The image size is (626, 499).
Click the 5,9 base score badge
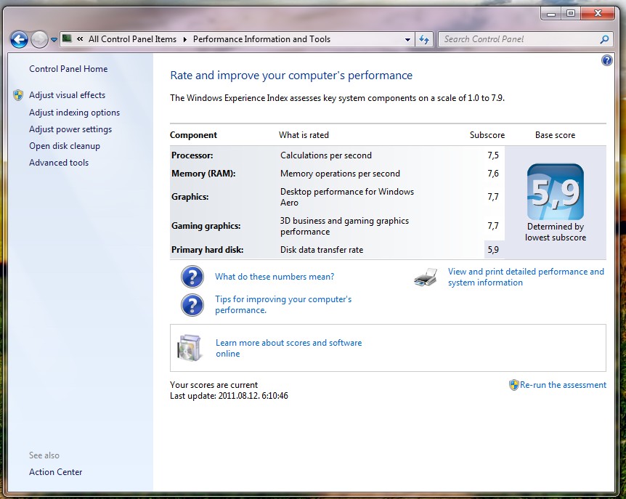[556, 192]
